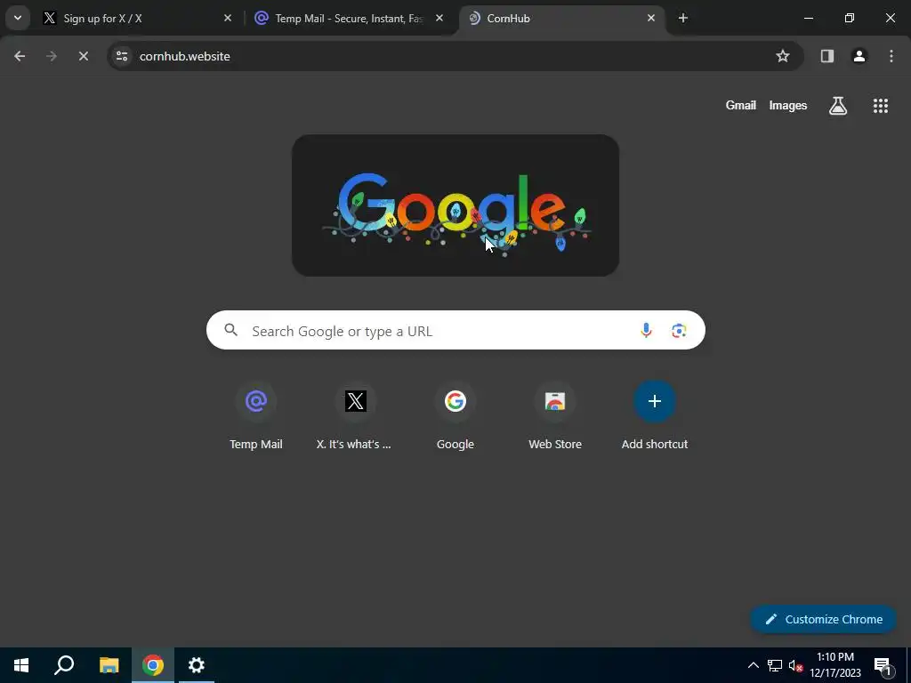Search by image with Google Lens icon
The height and width of the screenshot is (683, 911).
(x=679, y=331)
